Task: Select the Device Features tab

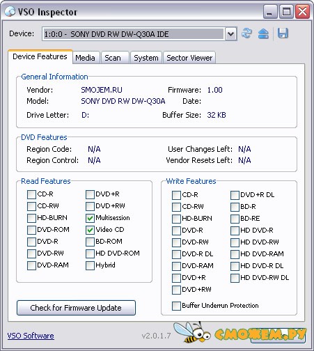Action: coord(40,56)
